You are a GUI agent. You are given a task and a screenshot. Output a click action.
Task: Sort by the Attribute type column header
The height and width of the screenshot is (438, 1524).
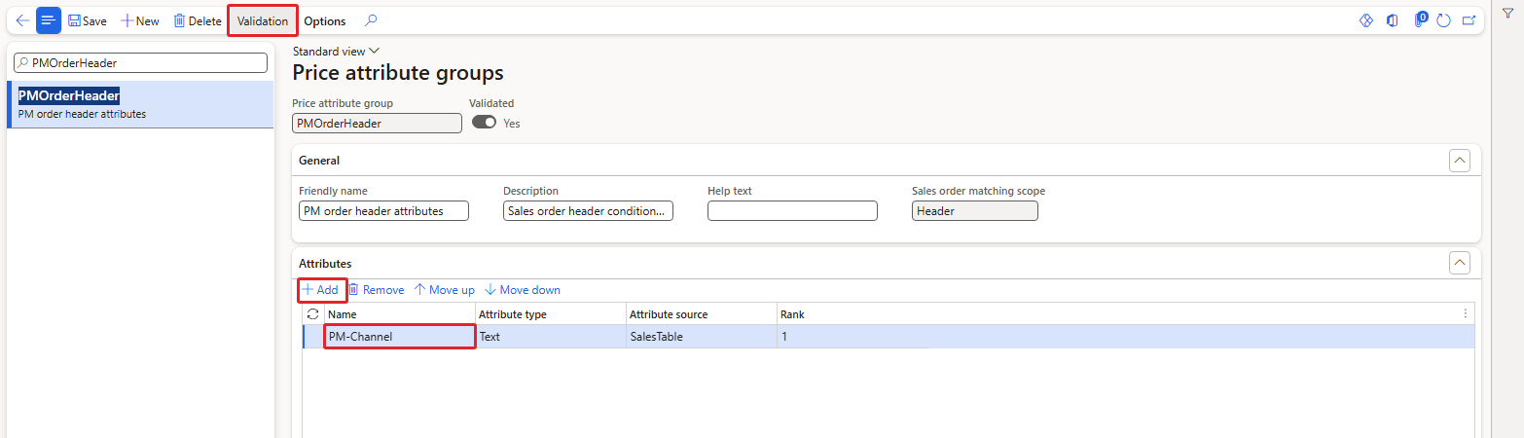[550, 314]
